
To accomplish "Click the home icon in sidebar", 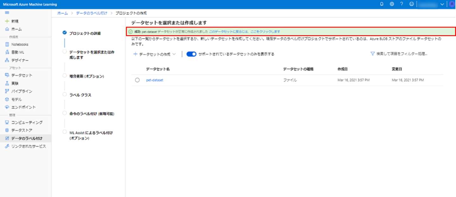I will point(7,29).
